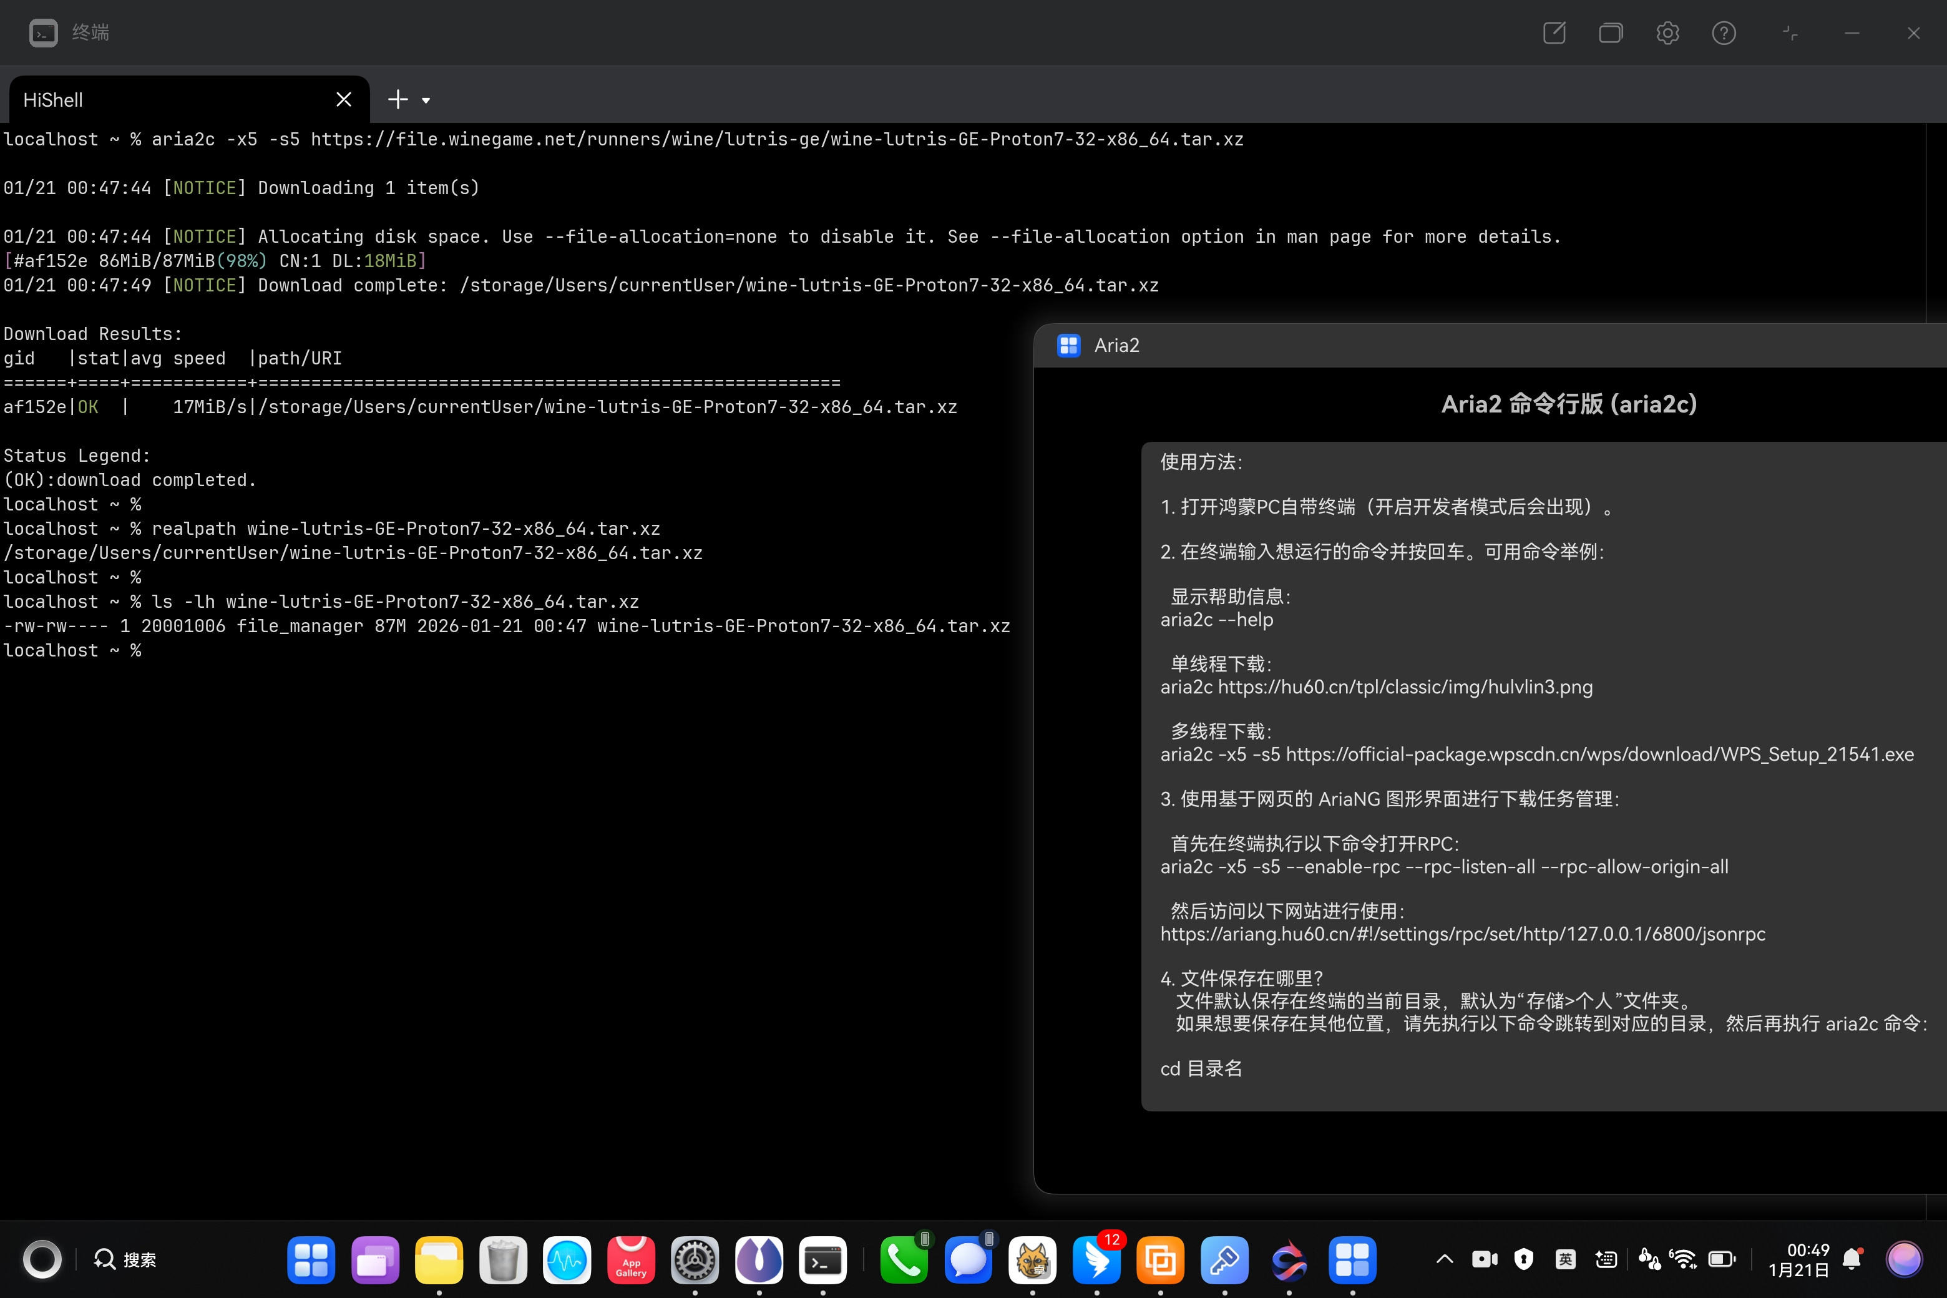Click the last empty terminal prompt line

(73, 650)
